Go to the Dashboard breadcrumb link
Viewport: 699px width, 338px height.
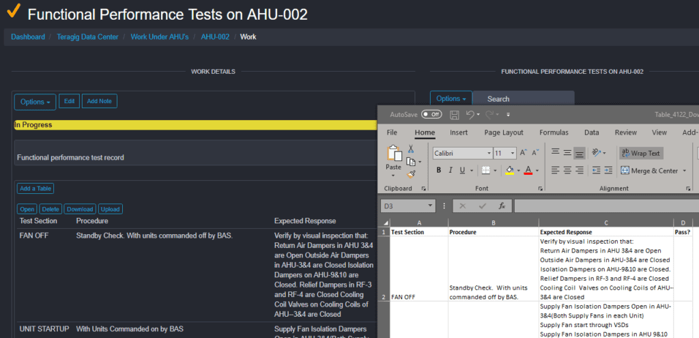click(x=28, y=37)
